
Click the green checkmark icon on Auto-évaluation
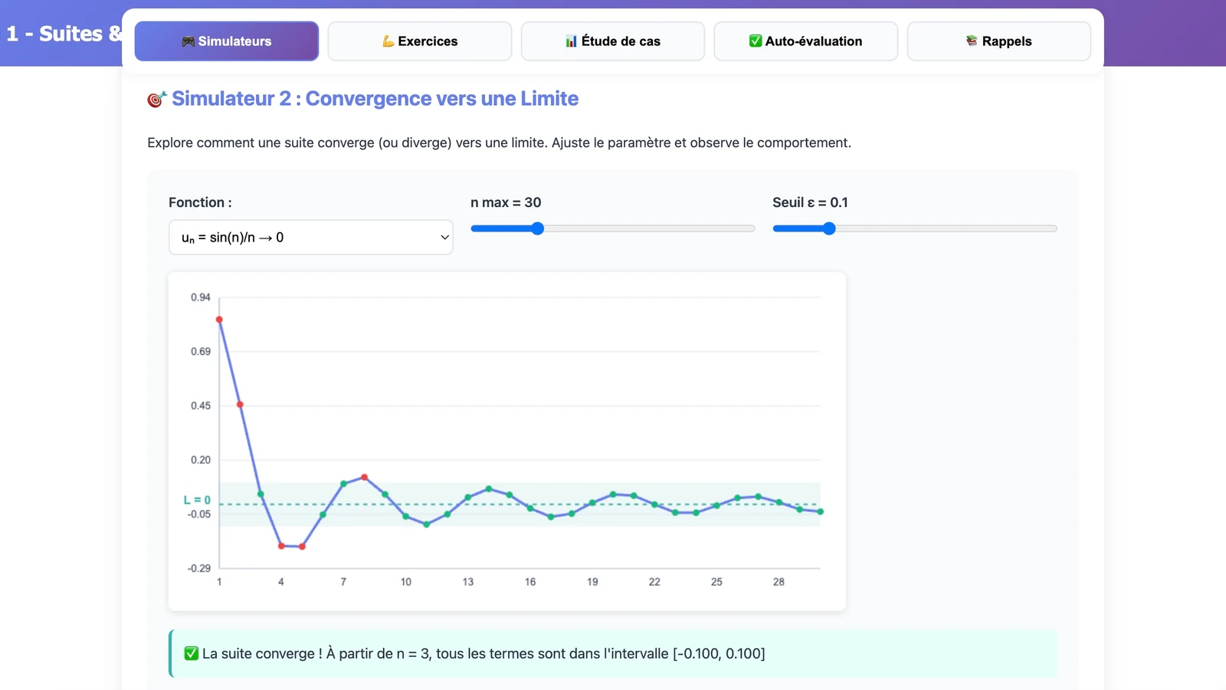point(755,41)
